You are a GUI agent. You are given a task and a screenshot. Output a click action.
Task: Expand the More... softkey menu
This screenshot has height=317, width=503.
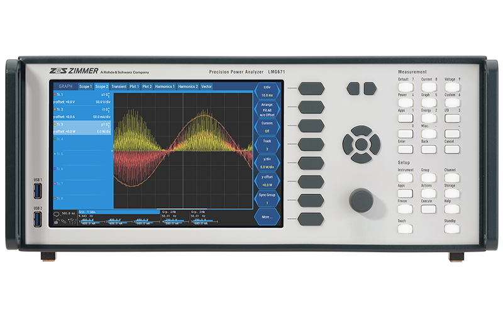coord(267,218)
